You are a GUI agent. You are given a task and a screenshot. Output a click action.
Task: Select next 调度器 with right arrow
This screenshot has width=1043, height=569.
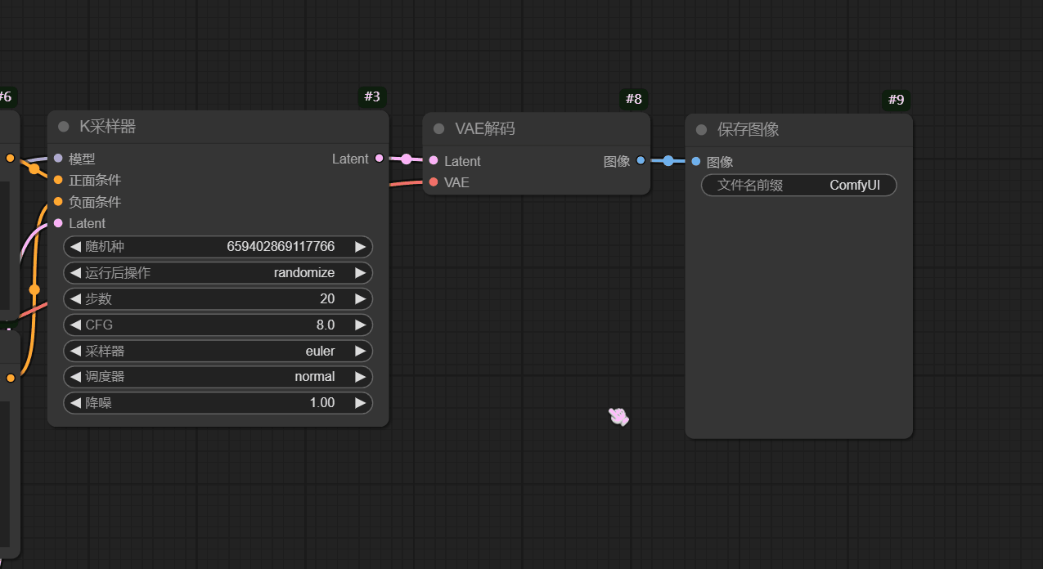click(x=360, y=377)
